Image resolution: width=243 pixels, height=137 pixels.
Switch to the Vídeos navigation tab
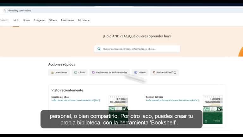tap(53, 20)
